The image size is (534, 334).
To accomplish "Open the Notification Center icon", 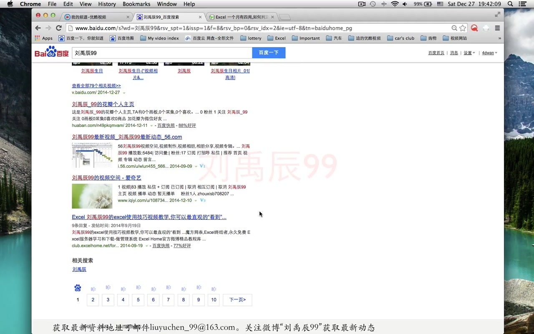I will 523,4.
